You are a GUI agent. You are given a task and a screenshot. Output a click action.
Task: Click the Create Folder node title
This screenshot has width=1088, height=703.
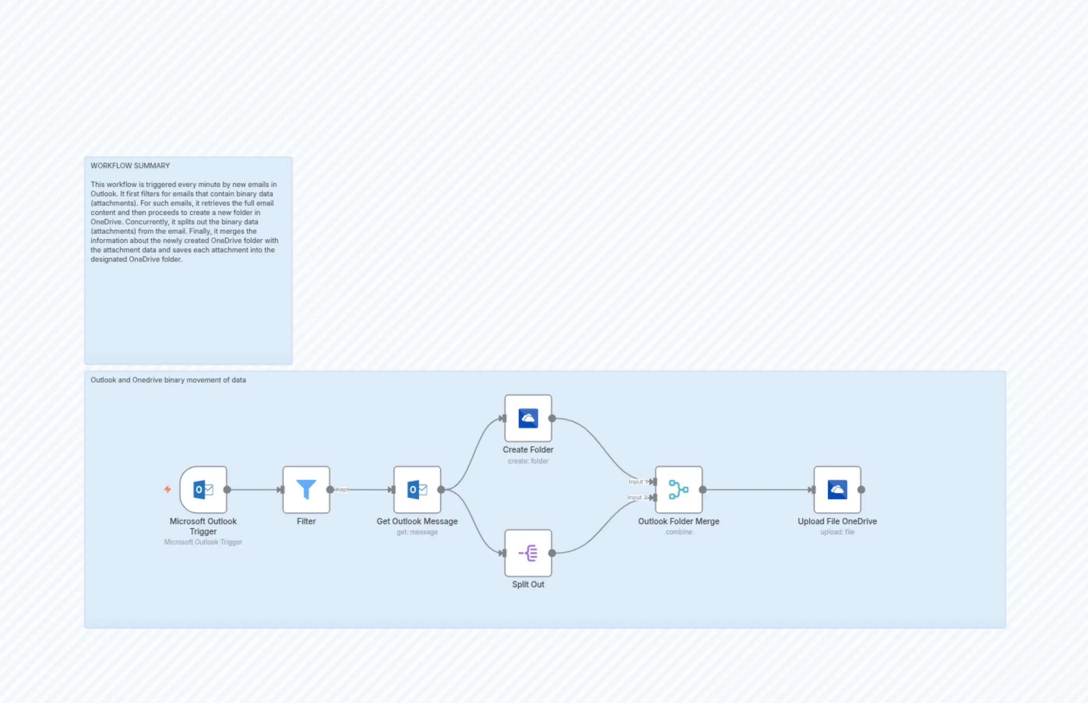pos(528,449)
